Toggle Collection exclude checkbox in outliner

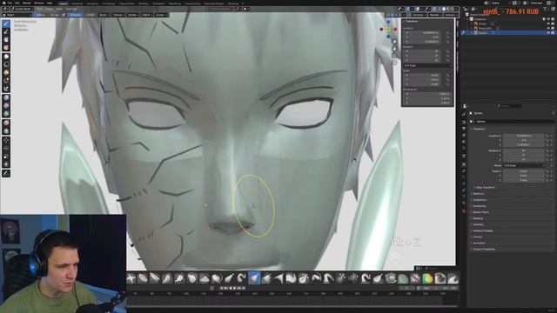click(545, 19)
